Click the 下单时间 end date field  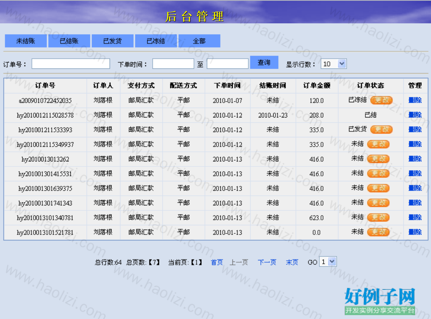(228, 64)
